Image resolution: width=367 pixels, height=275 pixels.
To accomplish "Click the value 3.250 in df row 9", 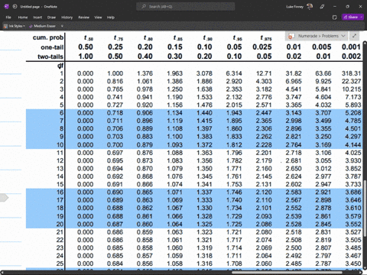I will (x=323, y=137).
